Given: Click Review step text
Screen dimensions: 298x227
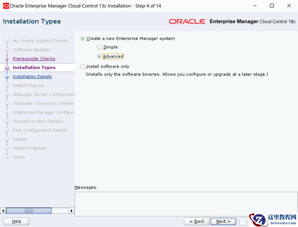Looking at the screenshot, I should coord(20,139).
